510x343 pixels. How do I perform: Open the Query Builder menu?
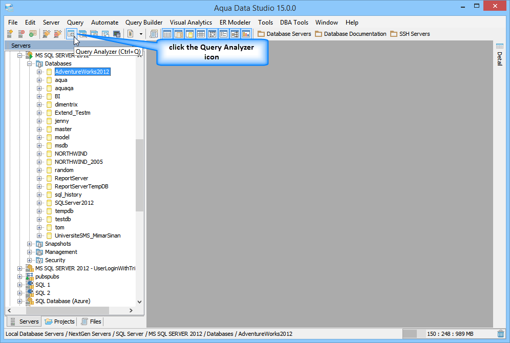(x=144, y=23)
